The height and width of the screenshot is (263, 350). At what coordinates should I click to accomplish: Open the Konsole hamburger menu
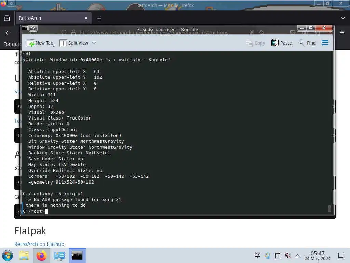coord(325,43)
